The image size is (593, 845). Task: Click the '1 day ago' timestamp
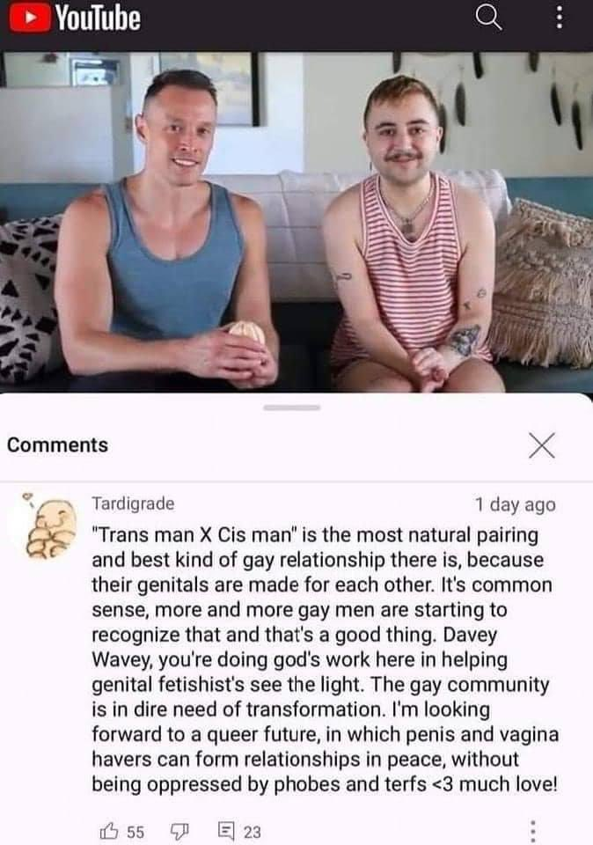click(x=515, y=504)
